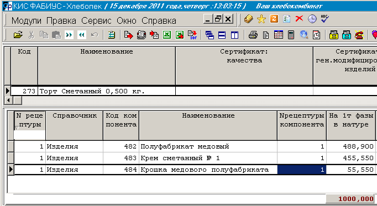
Task: Click the red telephone icon
Action: [359, 35]
